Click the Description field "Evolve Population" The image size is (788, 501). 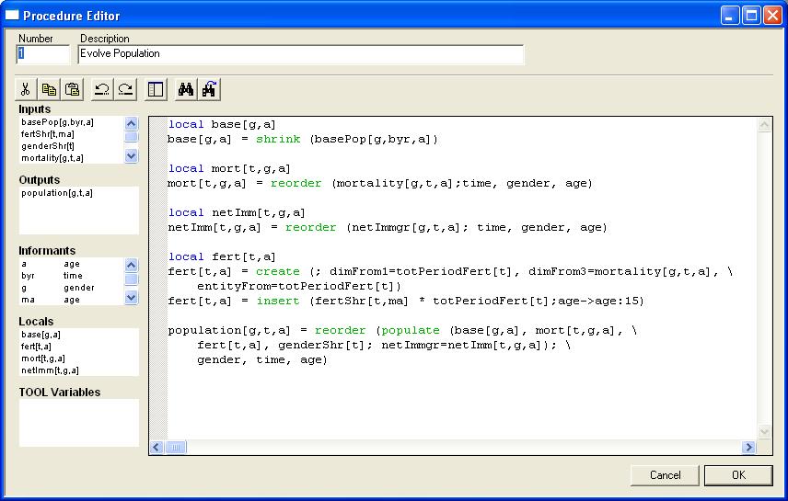coord(300,54)
